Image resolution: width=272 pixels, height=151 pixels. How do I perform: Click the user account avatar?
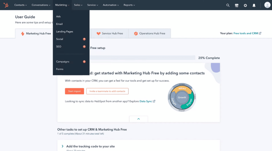(x=267, y=5)
